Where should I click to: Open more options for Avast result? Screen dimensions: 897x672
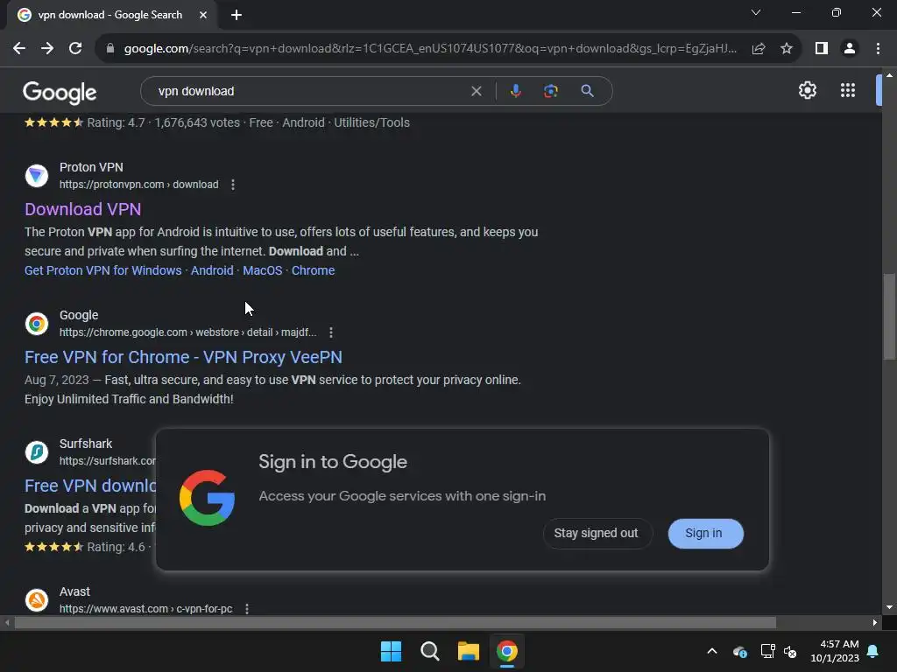pos(246,609)
